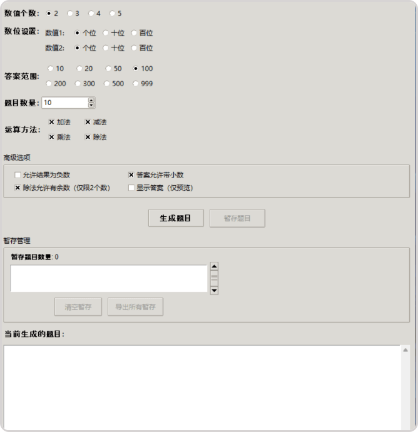Set 数值2 to 百位 digits
Viewport: 418px width, 432px height.
click(x=135, y=48)
